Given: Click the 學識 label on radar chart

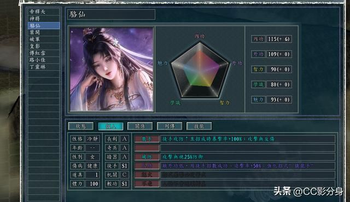Looking at the screenshot, I should coord(175,103).
